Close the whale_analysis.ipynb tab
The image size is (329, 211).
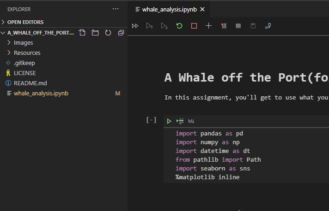pos(202,9)
